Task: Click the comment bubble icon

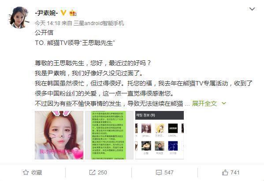Action: click(159, 173)
